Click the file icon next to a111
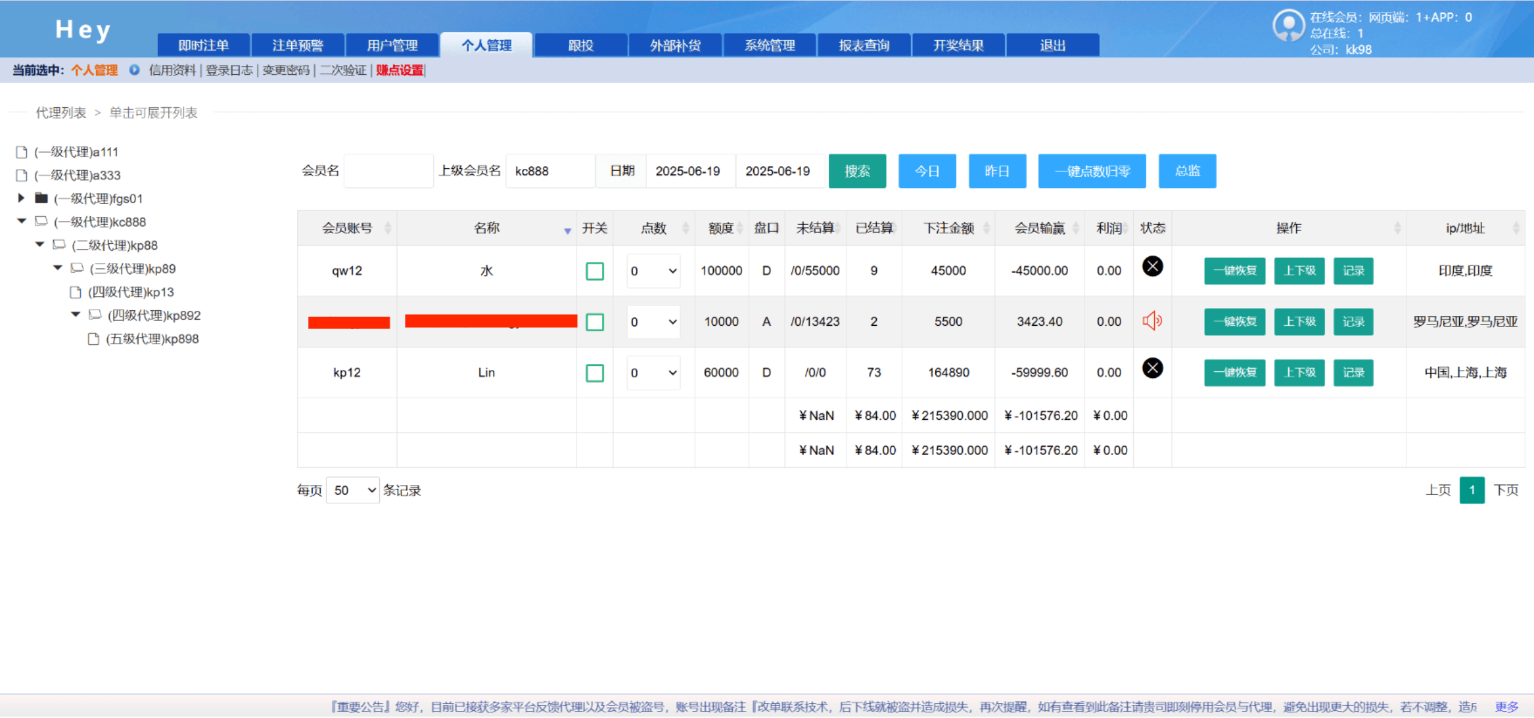The image size is (1534, 718). (22, 152)
